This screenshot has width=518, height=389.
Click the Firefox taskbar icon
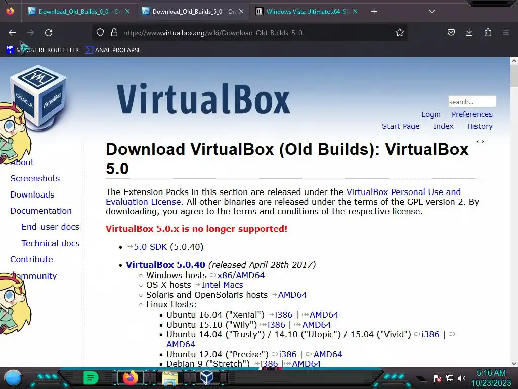pos(130,378)
